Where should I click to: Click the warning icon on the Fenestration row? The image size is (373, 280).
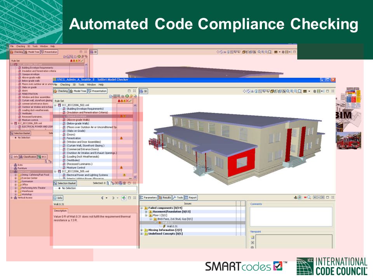(121, 138)
